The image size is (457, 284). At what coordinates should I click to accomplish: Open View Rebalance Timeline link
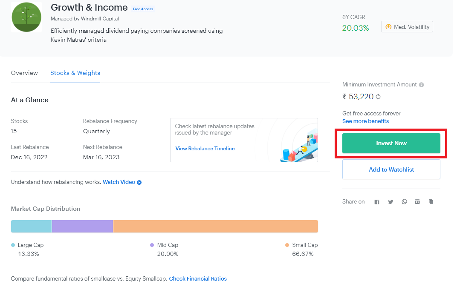205,149
